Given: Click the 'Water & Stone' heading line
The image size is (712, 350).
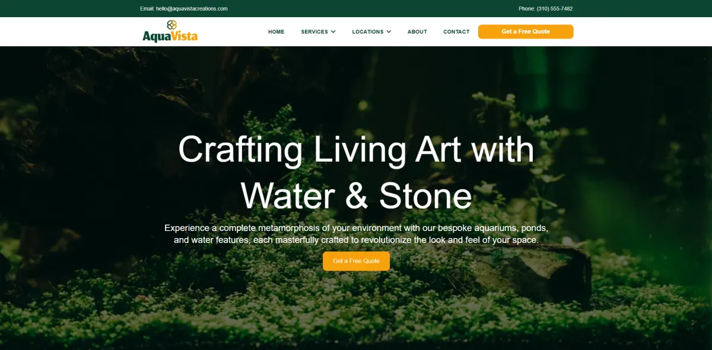Looking at the screenshot, I should (x=356, y=196).
